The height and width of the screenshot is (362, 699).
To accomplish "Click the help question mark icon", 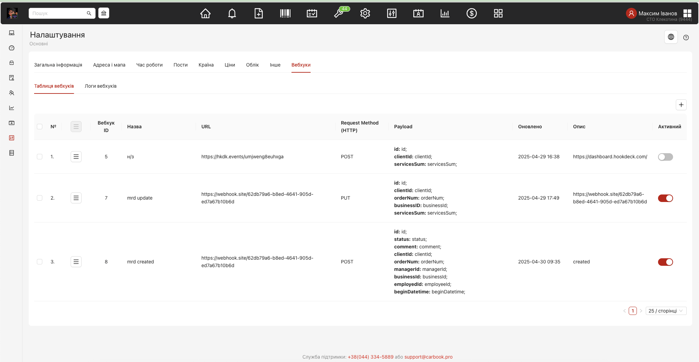I will pos(686,38).
